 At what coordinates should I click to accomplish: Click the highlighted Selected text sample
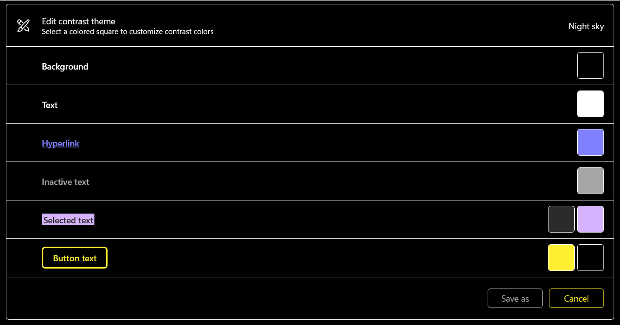[x=68, y=220]
